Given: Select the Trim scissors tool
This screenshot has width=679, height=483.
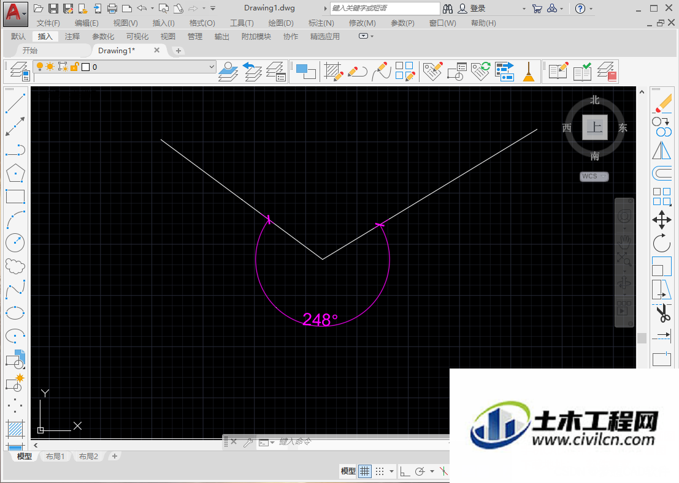Looking at the screenshot, I should point(662,313).
